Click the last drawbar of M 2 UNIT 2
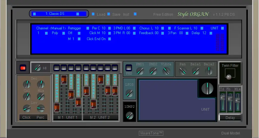The width and height of the screenshot is (259, 138). click(115, 91)
